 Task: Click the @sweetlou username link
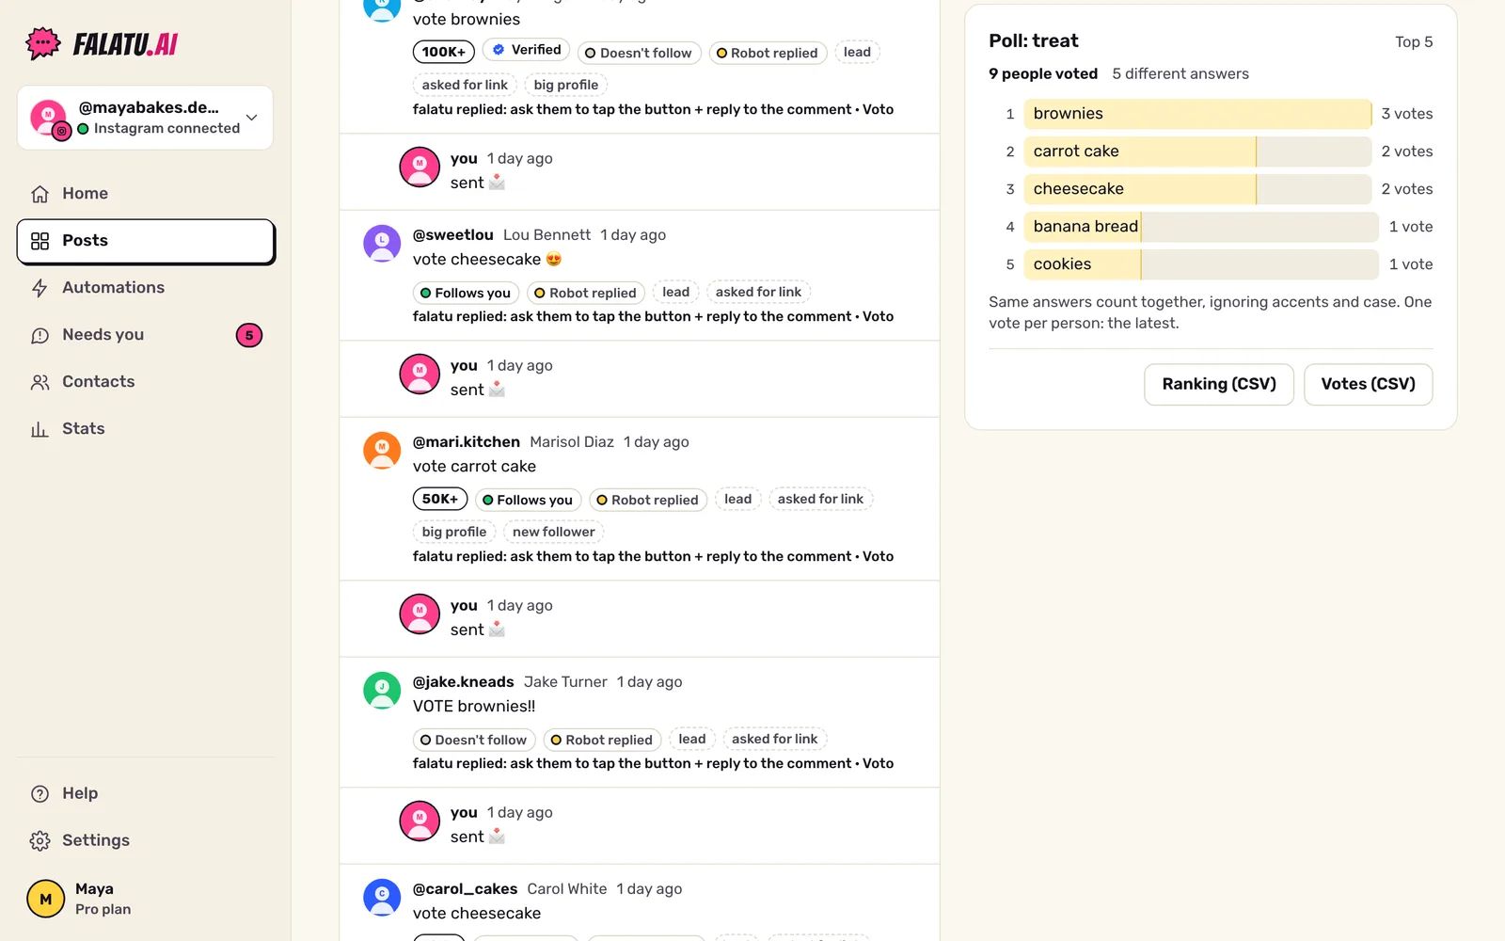pos(452,235)
